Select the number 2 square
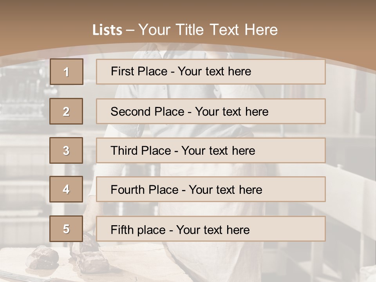The height and width of the screenshot is (282, 376). point(66,111)
